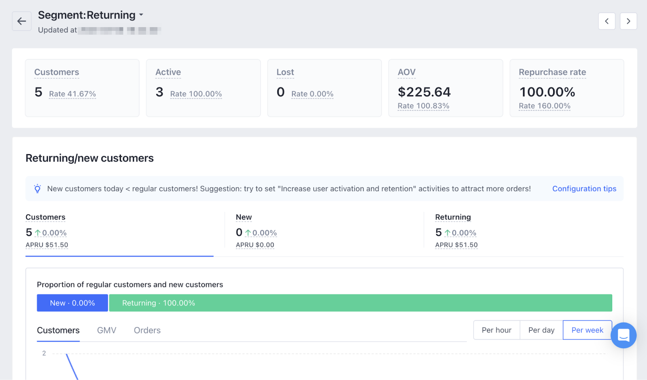The width and height of the screenshot is (647, 380).
Task: Switch to the Orders tab
Action: pyautogui.click(x=147, y=330)
